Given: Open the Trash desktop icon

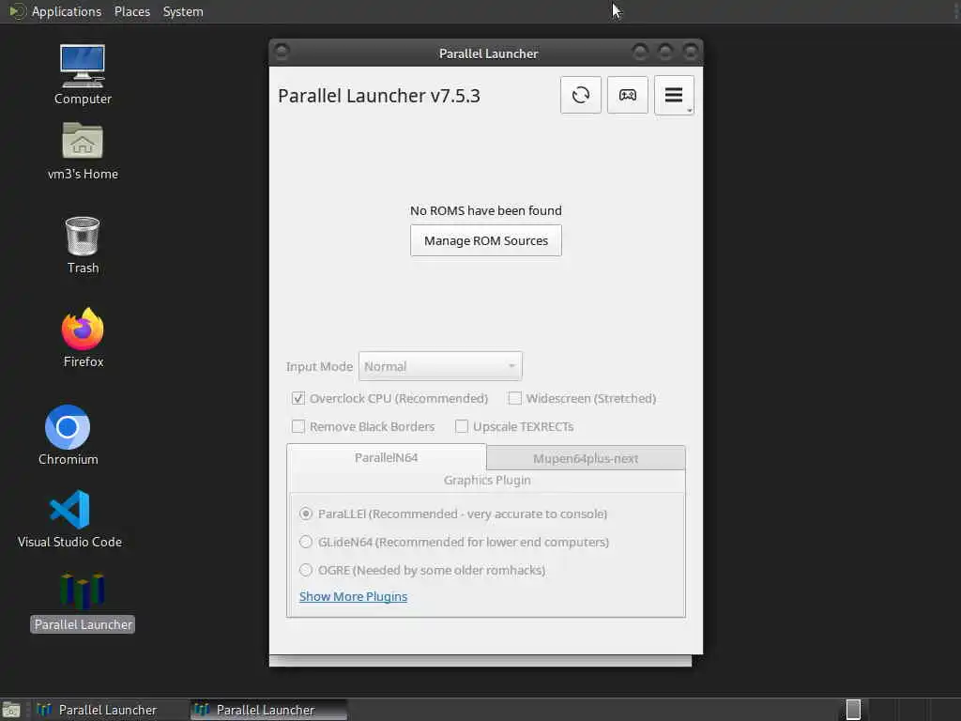Looking at the screenshot, I should pos(83,245).
